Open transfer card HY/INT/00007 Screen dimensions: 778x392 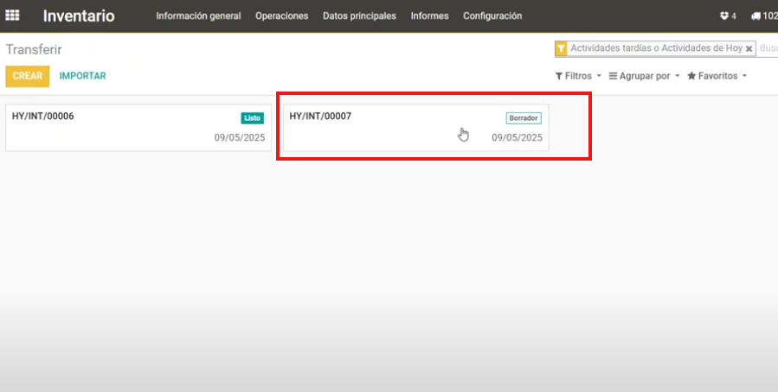(389, 128)
